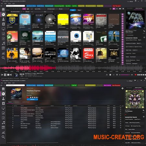Stop playback in the upper window
Screen dimensions: 146x146
pos(8,75)
